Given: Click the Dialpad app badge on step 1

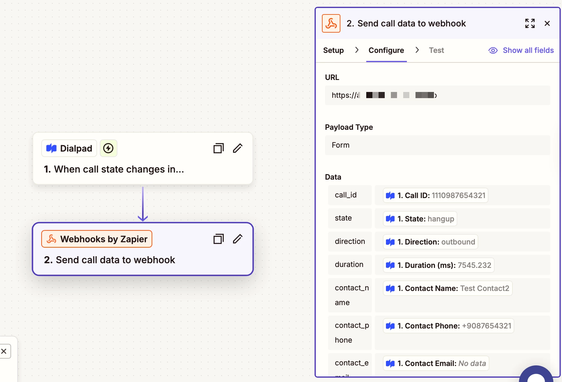Looking at the screenshot, I should click(x=69, y=148).
